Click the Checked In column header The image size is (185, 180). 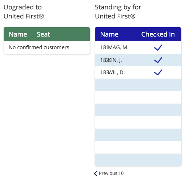click(x=158, y=34)
